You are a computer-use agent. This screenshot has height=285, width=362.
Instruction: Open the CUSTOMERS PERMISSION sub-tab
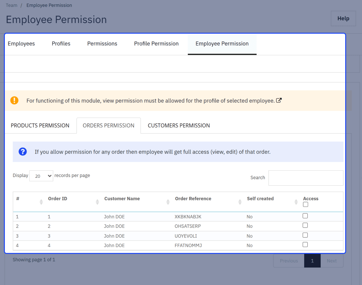pos(179,126)
